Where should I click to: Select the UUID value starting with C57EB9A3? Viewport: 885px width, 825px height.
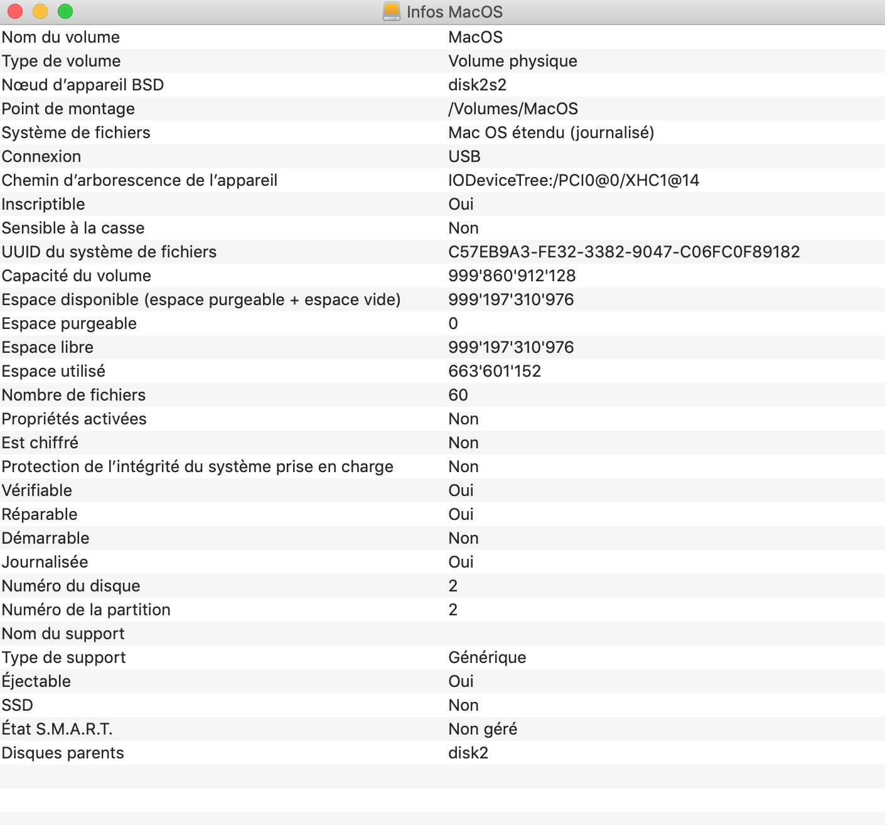625,252
